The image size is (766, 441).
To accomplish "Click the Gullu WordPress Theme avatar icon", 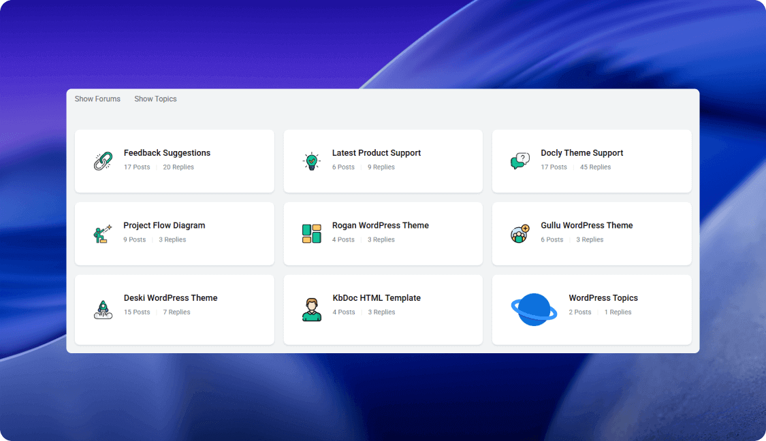I will [520, 233].
